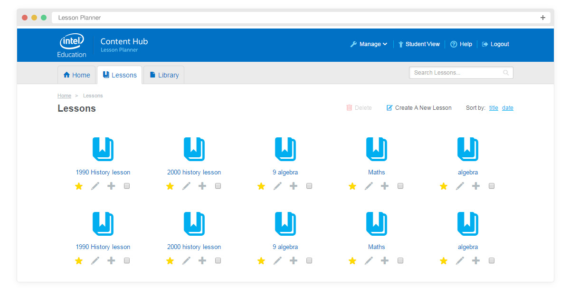Screen dimensions: 570x298
Task: Click plus icon under bottom-row 1990 History lesson
Action: tap(111, 260)
